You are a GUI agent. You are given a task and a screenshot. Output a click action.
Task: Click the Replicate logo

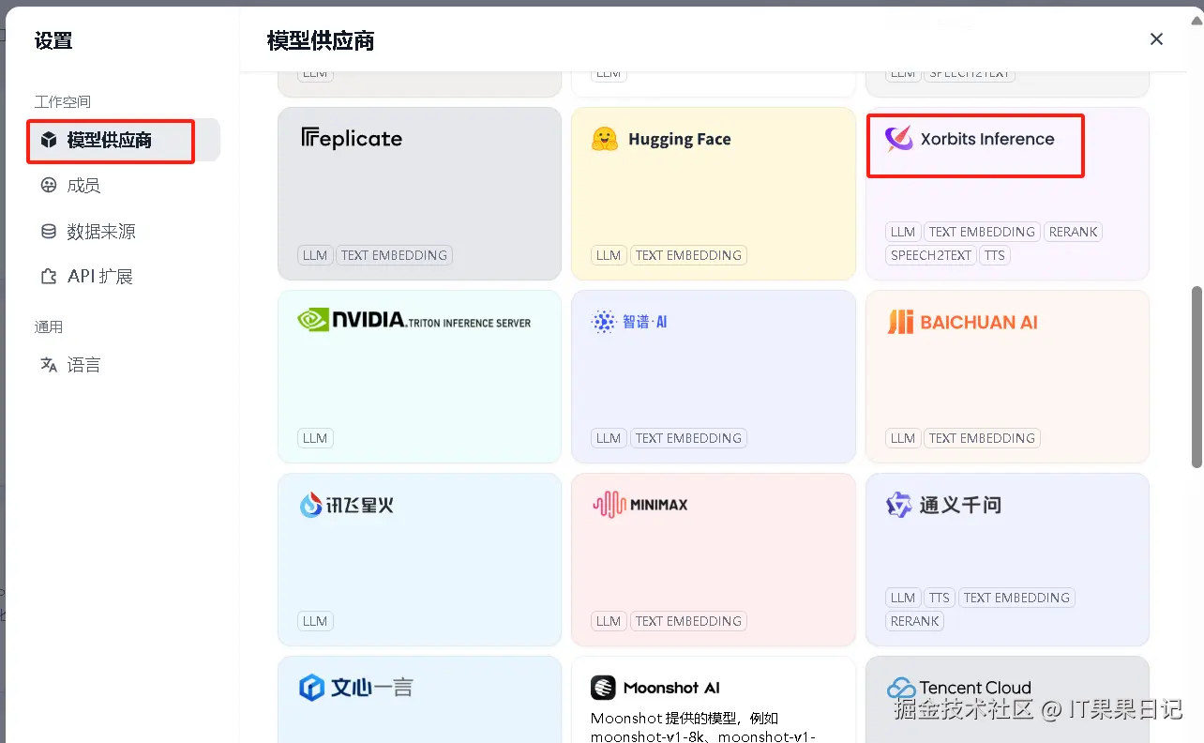(351, 139)
